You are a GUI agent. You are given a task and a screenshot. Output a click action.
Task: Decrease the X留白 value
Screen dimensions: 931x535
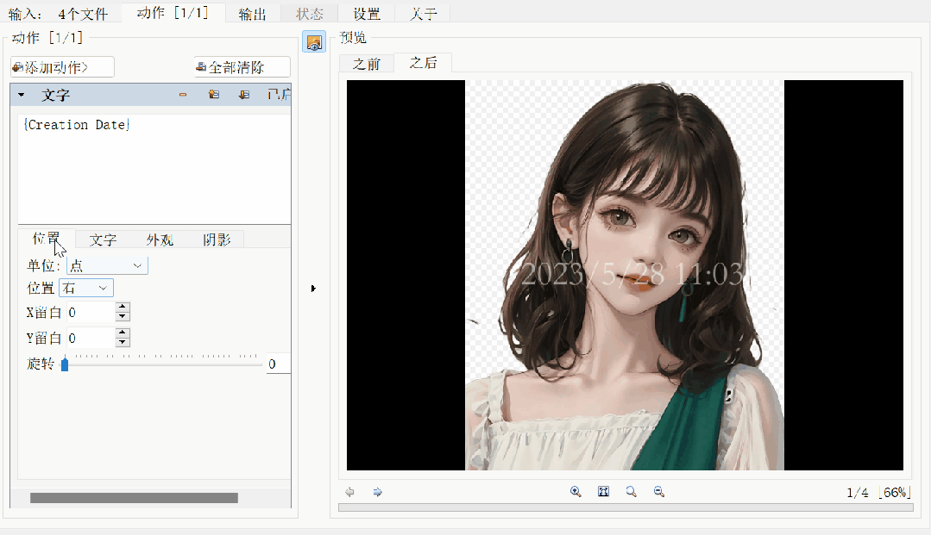click(x=123, y=317)
